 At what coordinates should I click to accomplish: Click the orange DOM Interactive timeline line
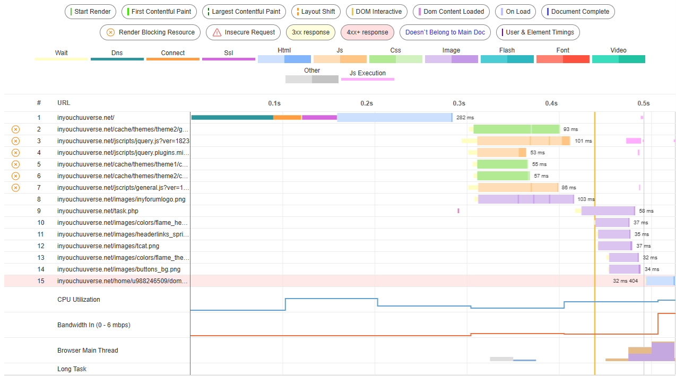pyautogui.click(x=595, y=244)
